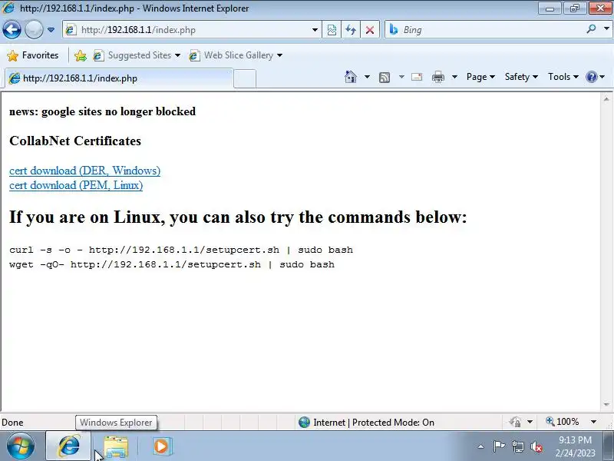The width and height of the screenshot is (614, 461).
Task: Click the curl setupcert.sh command line
Action: coord(181,250)
